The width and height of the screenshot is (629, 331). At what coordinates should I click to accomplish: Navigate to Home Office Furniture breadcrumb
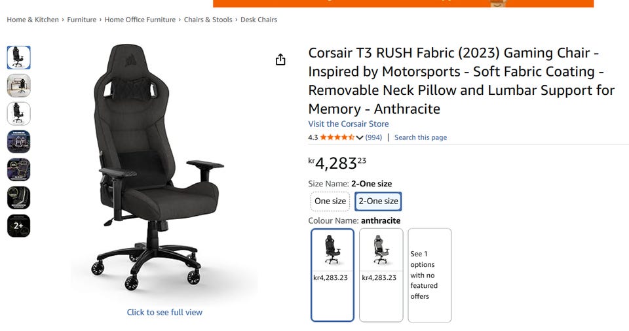[x=140, y=20]
